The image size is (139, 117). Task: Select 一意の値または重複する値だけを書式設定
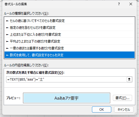(x=69, y=48)
